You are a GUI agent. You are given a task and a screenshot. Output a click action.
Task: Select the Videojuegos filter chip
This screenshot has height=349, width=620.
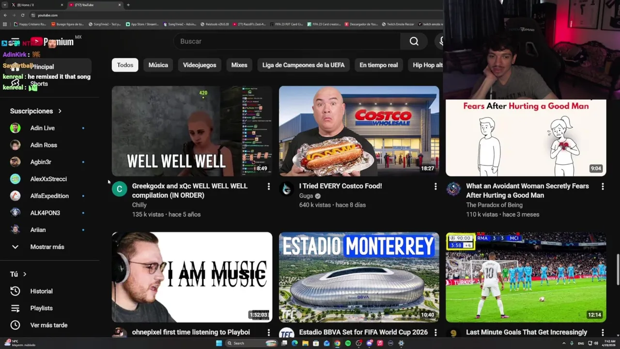click(200, 65)
